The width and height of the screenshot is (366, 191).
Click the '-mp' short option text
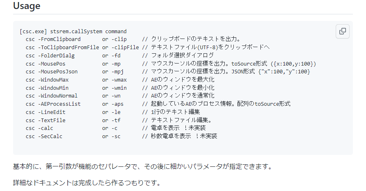[116, 64]
